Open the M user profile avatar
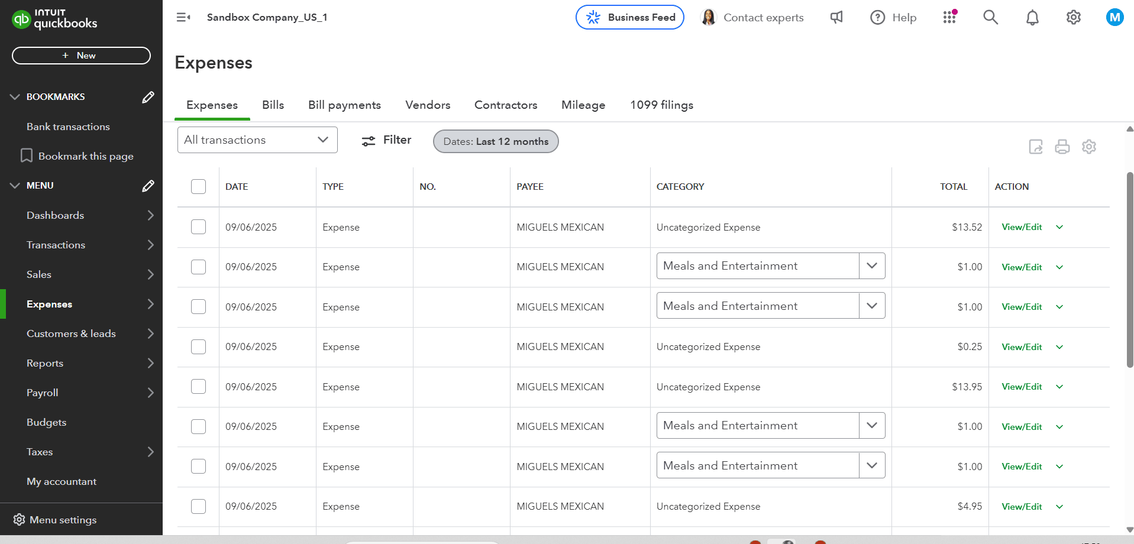 pyautogui.click(x=1115, y=17)
